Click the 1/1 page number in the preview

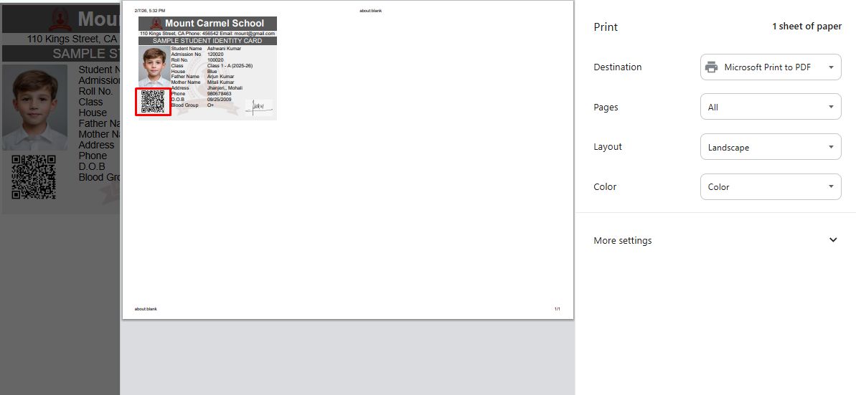point(557,309)
